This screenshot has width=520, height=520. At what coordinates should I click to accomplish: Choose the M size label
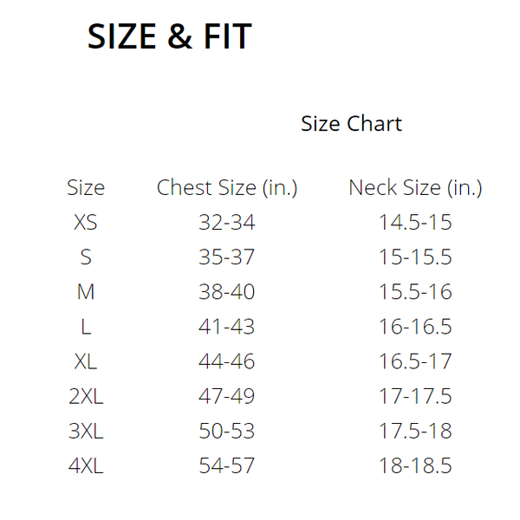86,292
